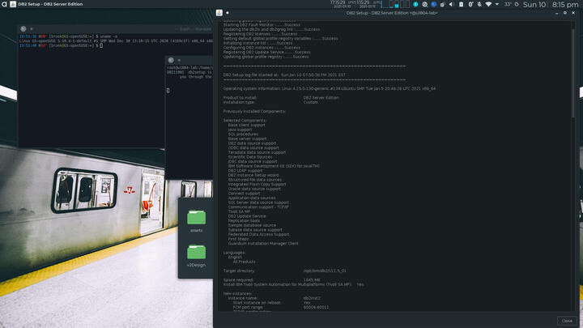Select the 'Instance name' line
Viewport: 583px width, 328px height.
(274, 298)
